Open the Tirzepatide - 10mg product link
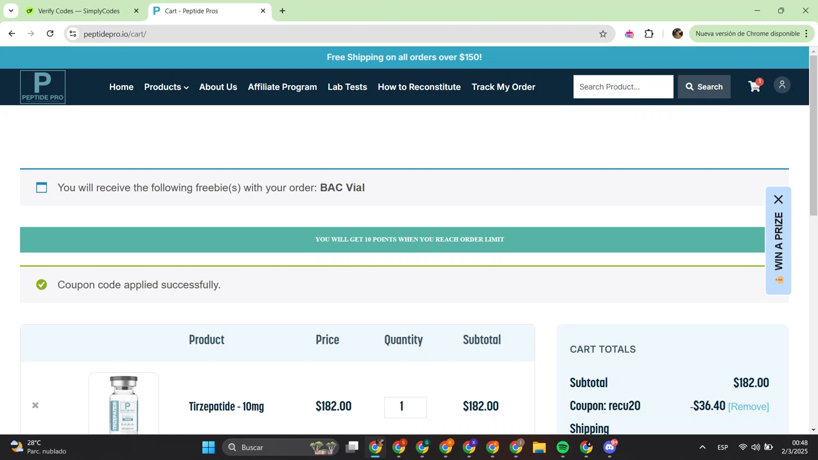This screenshot has width=818, height=460. [226, 406]
